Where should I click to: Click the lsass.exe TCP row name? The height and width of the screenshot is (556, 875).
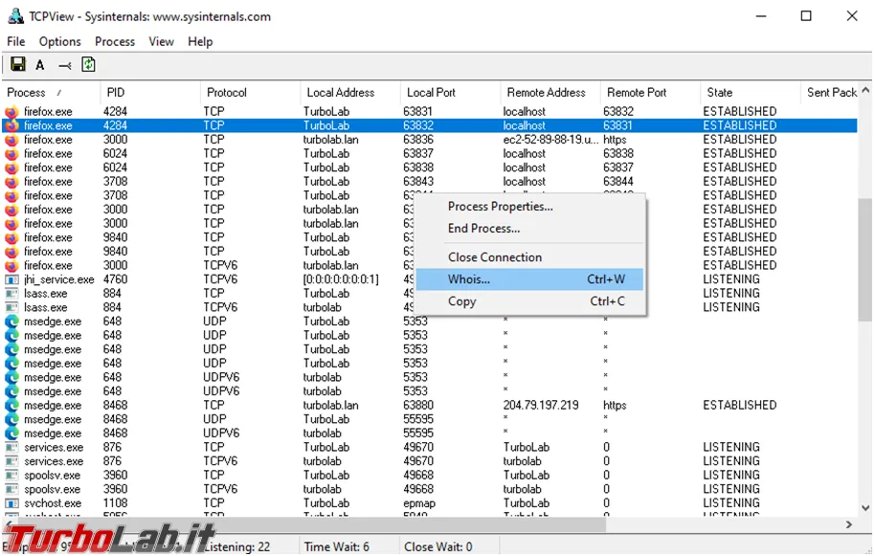(45, 294)
